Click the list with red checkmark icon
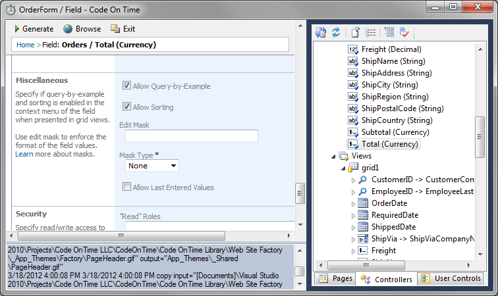Viewport: 498px width, 296px height. coord(404,32)
